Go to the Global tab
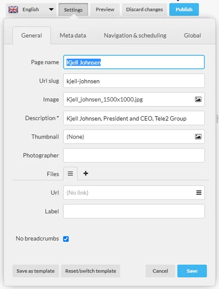 192,36
